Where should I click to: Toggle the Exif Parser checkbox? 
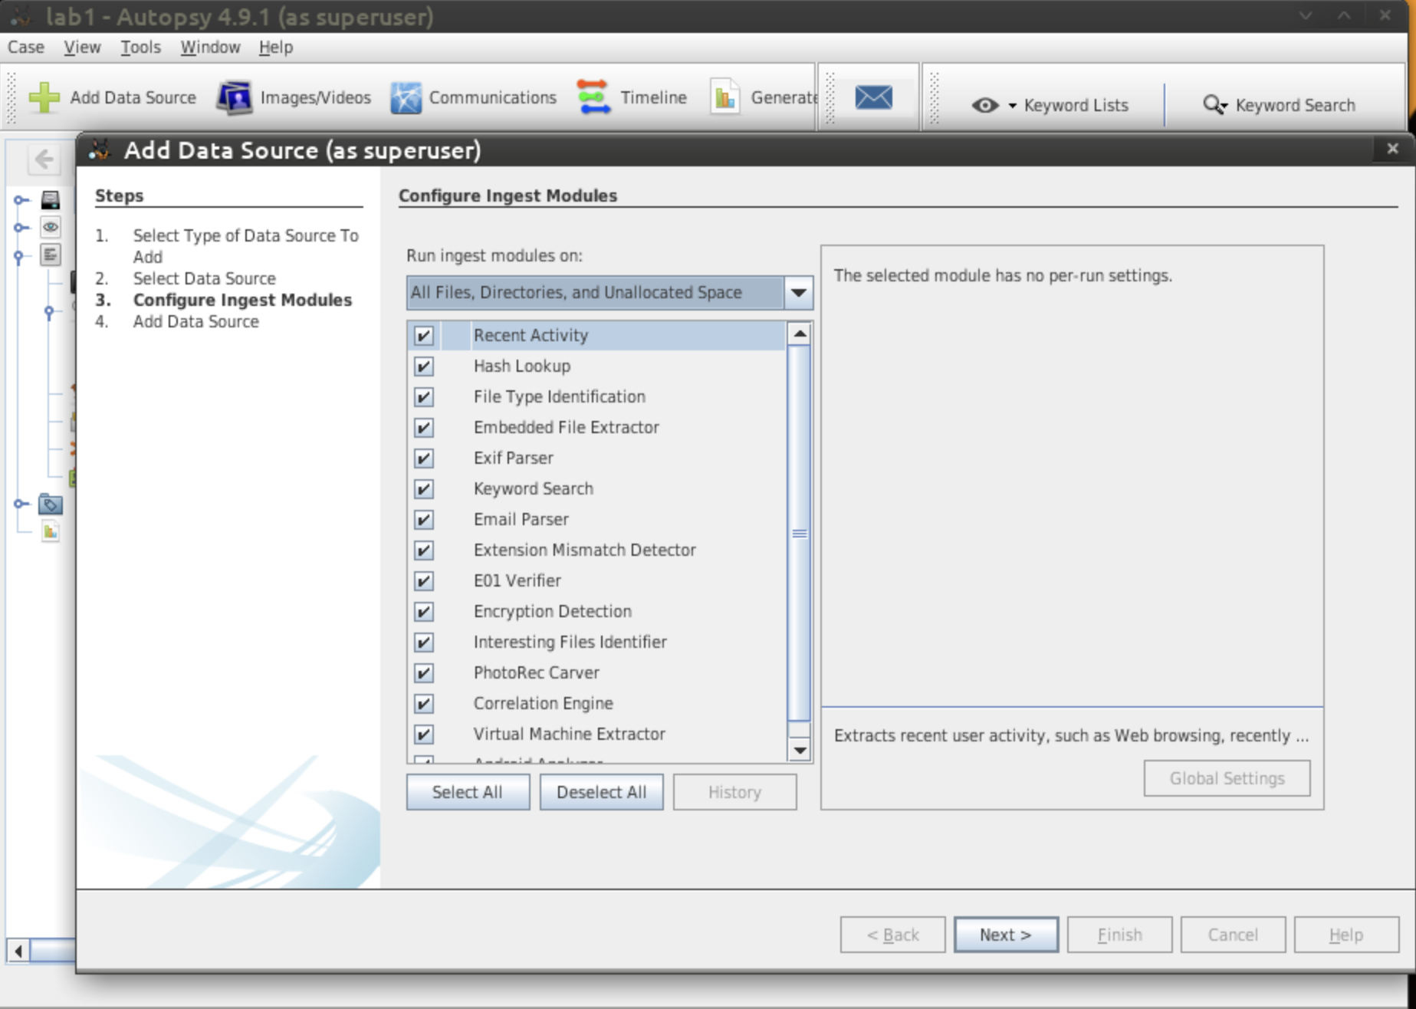click(x=423, y=458)
